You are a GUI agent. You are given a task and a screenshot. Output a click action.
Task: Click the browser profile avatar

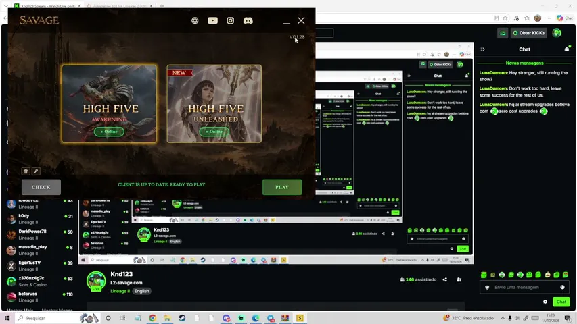tap(538, 18)
